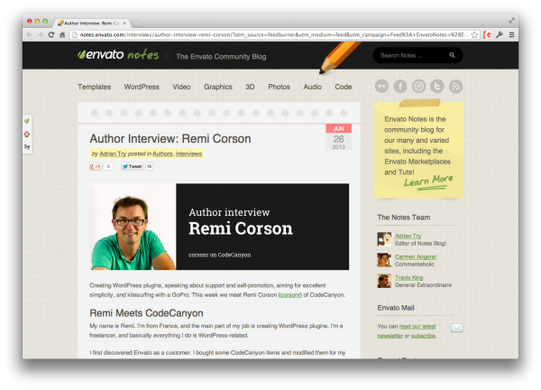Click the Learn More handwritten link
The image size is (541, 390).
(428, 181)
